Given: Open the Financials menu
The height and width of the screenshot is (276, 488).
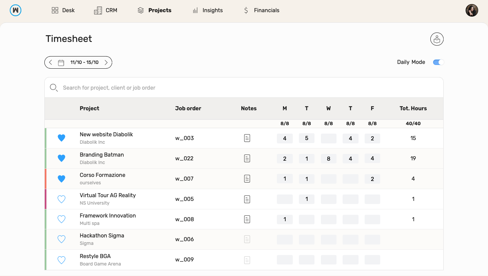Looking at the screenshot, I should (261, 10).
